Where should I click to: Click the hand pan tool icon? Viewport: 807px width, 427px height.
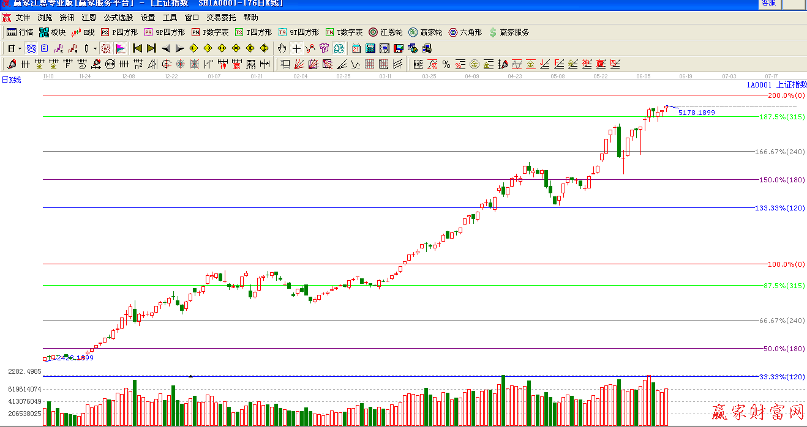click(x=282, y=48)
